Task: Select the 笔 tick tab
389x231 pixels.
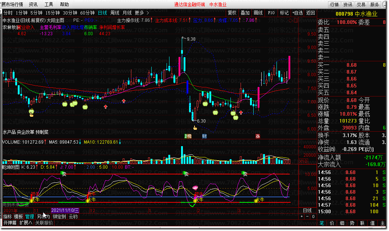Action: coord(322,223)
